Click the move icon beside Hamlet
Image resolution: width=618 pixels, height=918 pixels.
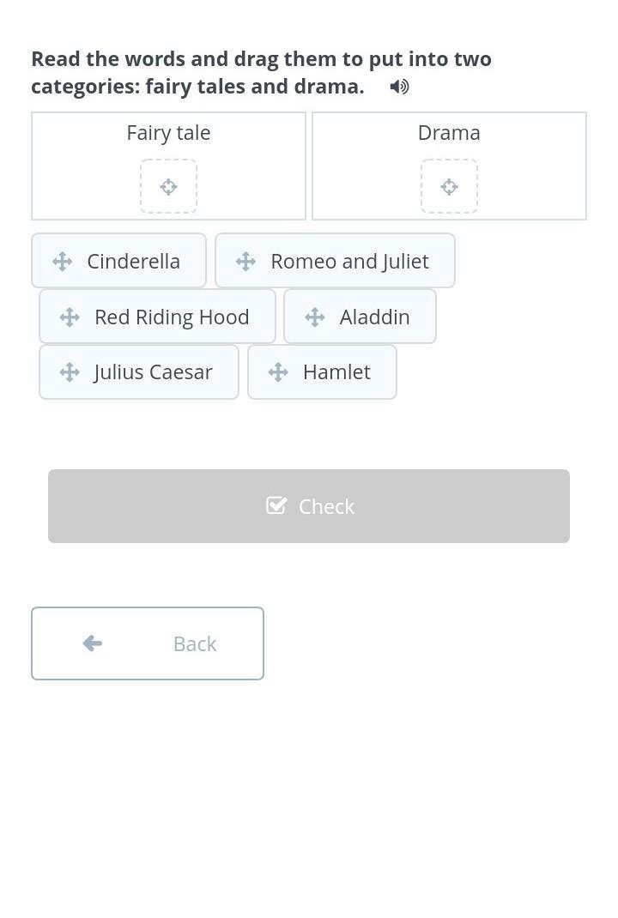pos(278,372)
